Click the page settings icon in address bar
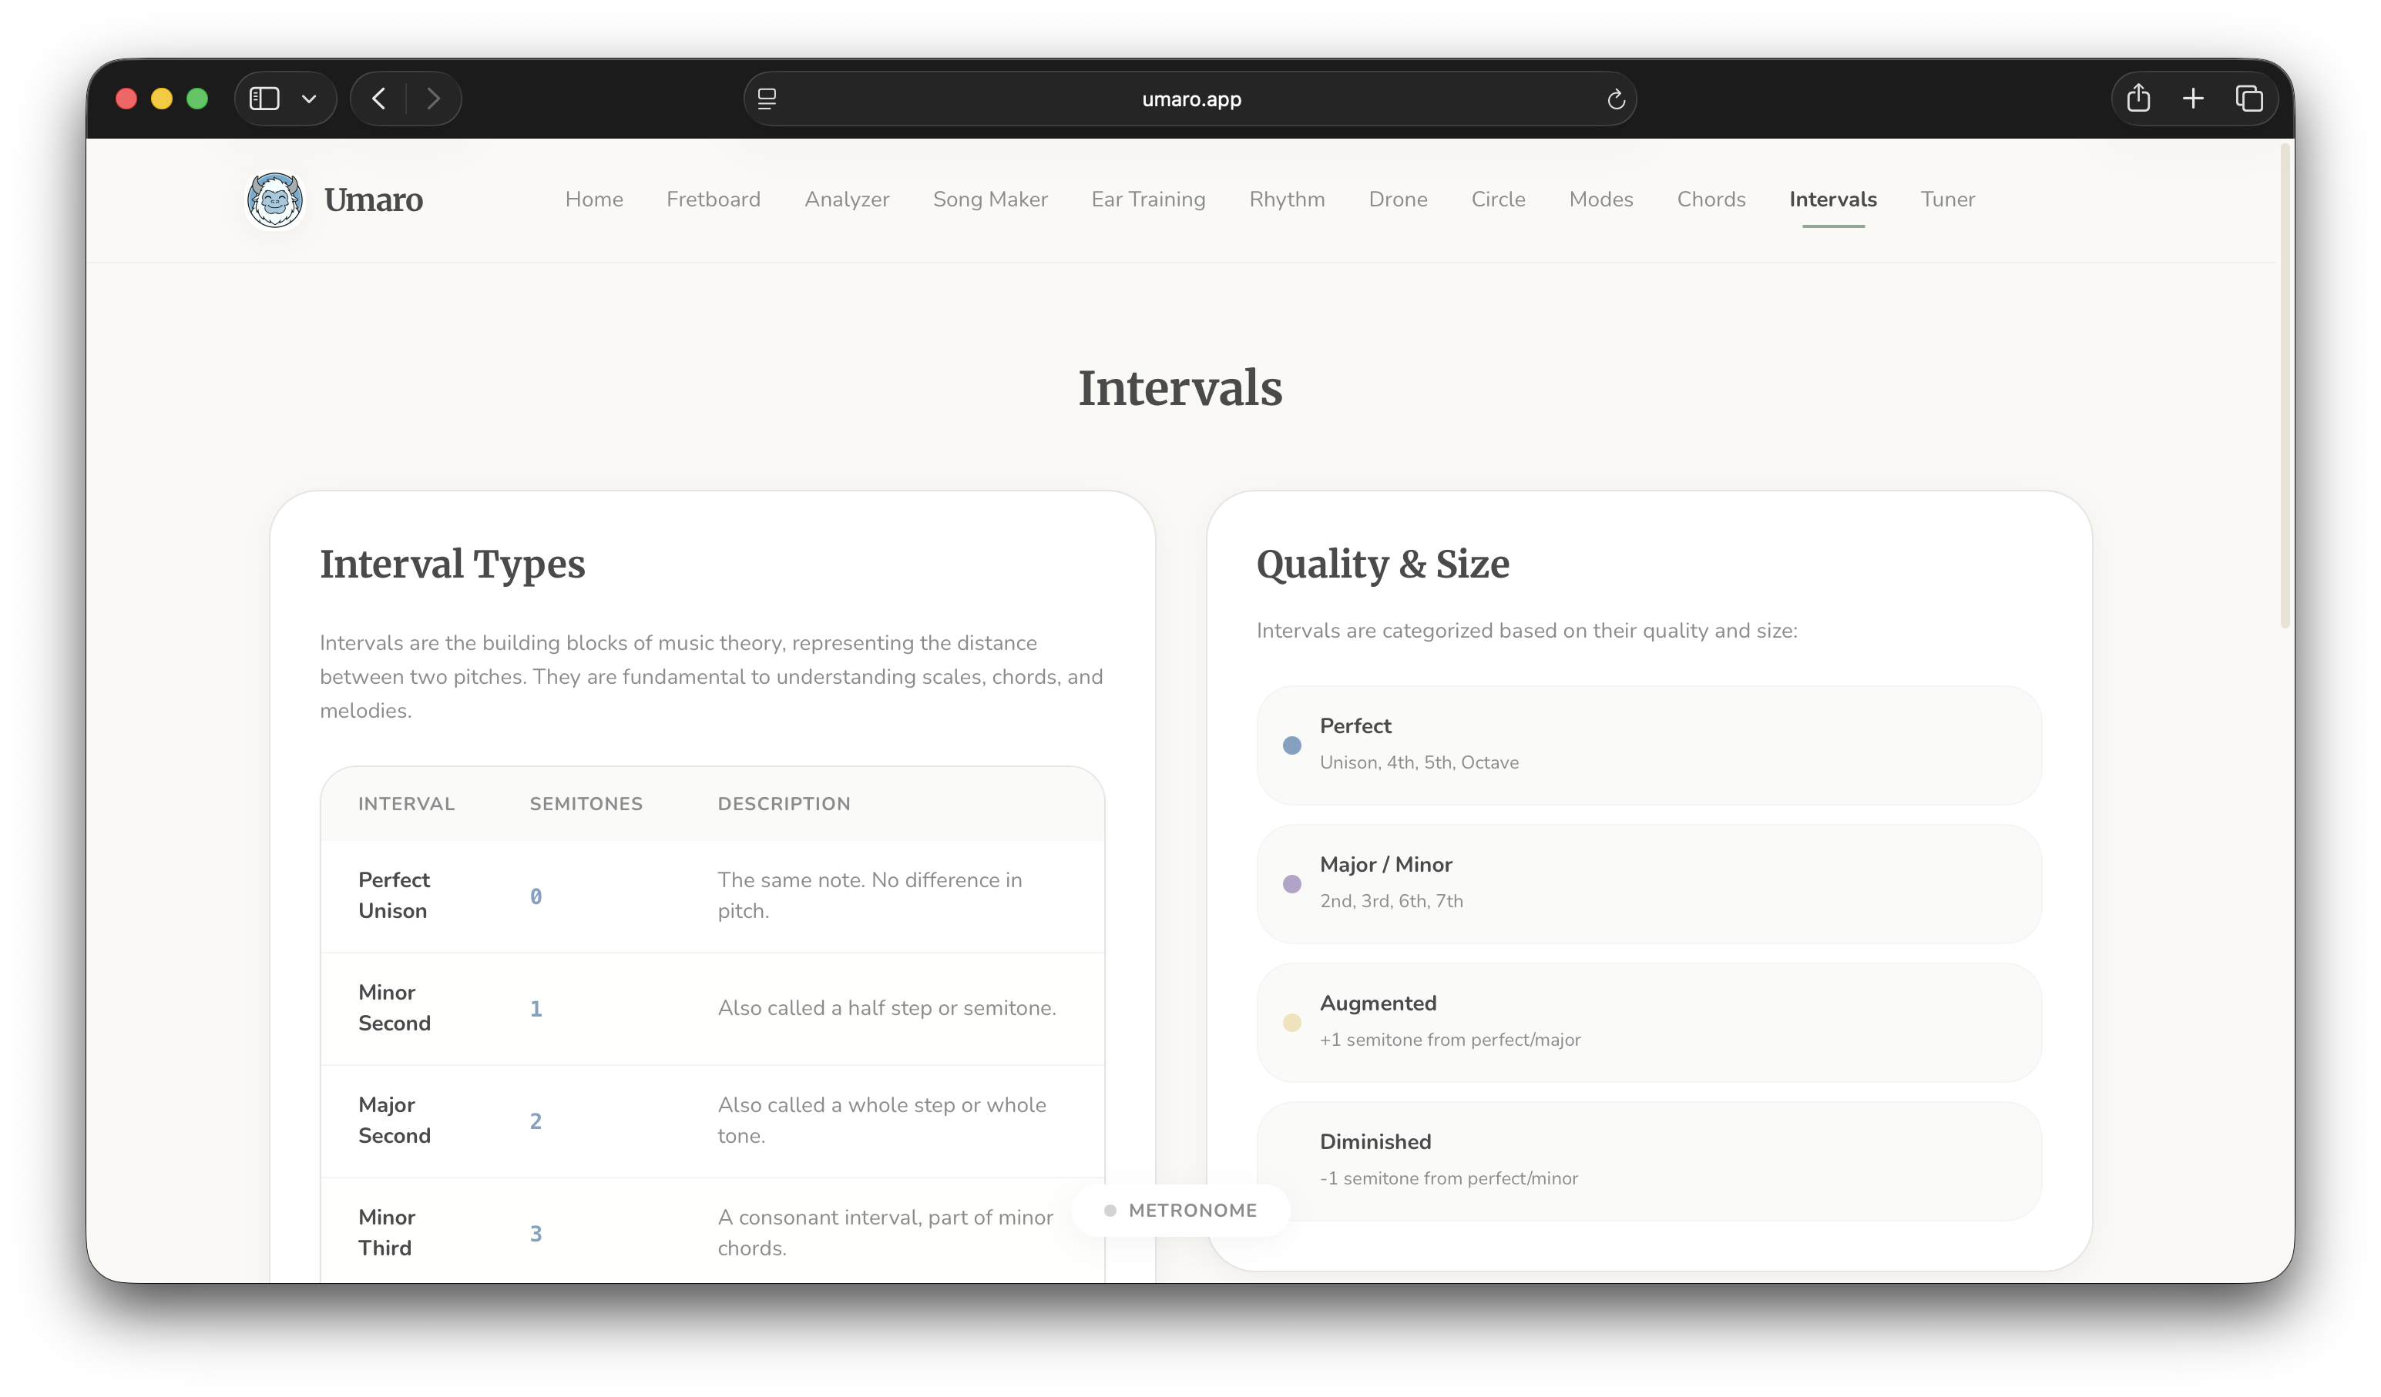 (767, 99)
